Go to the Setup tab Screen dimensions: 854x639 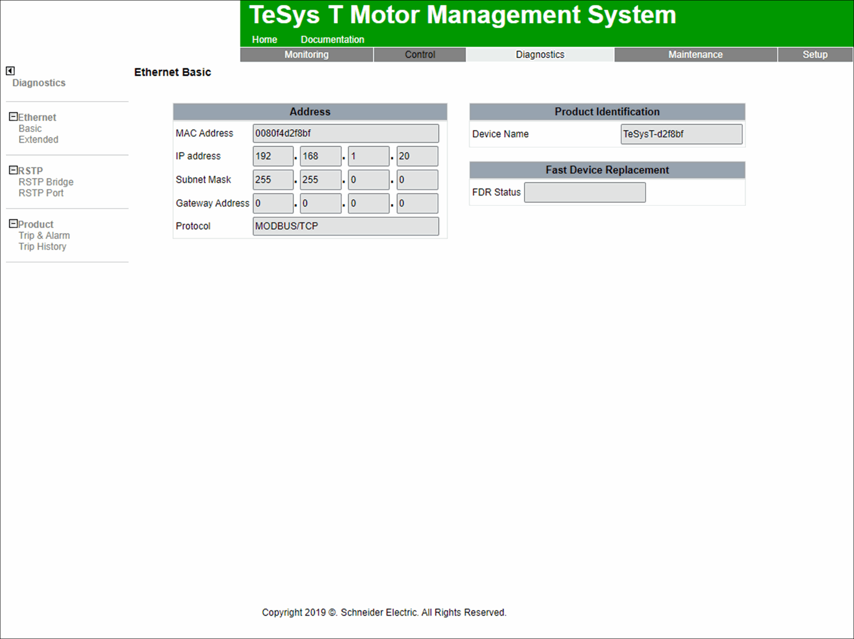click(815, 54)
